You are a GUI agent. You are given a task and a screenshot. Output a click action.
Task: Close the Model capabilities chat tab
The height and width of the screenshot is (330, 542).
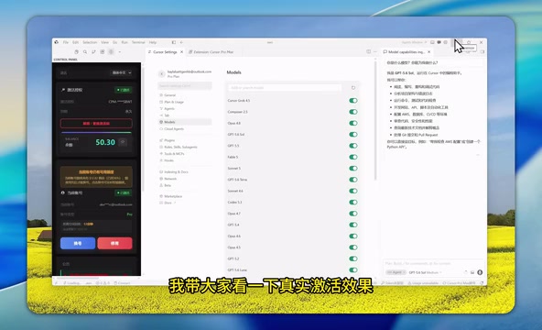[x=429, y=52]
